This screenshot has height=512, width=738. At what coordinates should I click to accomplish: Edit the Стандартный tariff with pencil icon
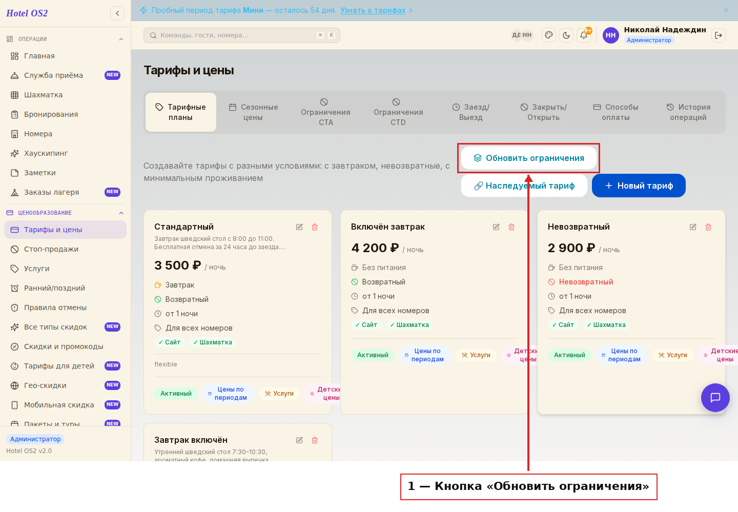point(299,227)
